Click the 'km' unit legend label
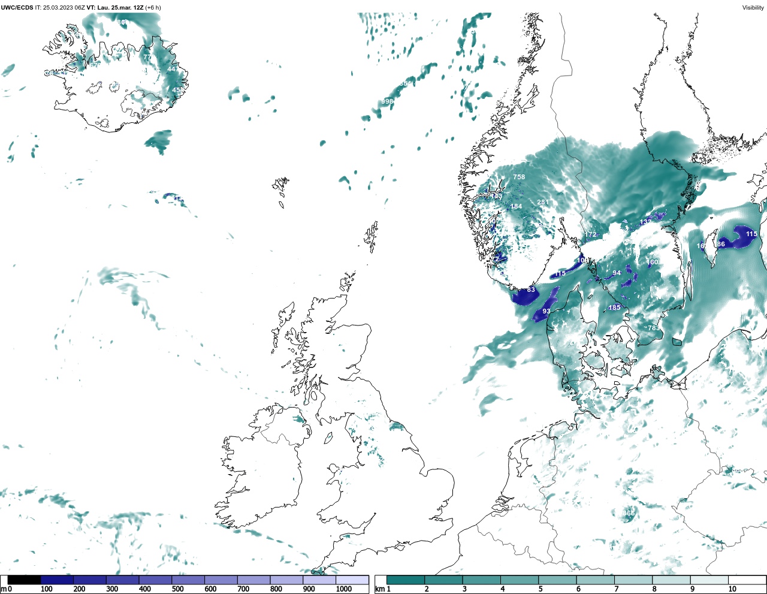The image size is (767, 594). coord(379,589)
